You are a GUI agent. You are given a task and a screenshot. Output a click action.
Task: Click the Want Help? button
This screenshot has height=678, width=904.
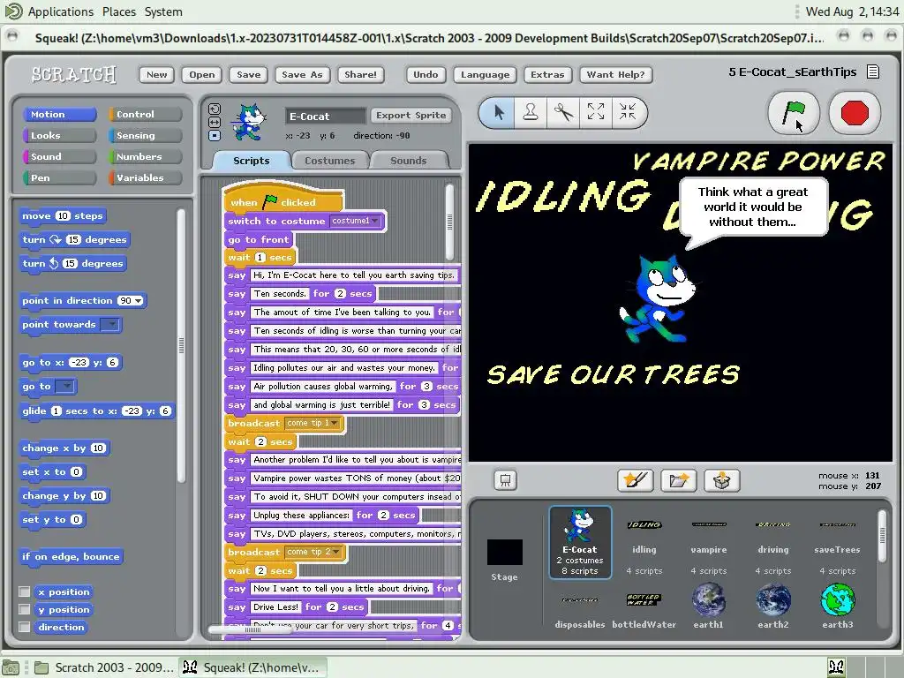coord(615,74)
